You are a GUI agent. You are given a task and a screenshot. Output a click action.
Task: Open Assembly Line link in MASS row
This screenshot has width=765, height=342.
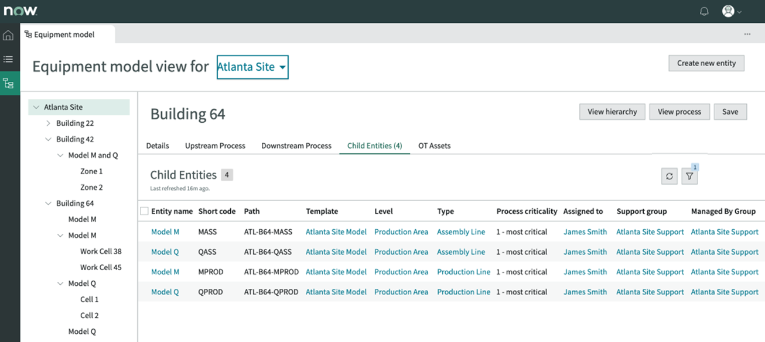[461, 232]
